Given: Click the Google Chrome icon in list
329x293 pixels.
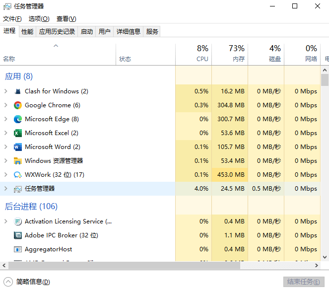Looking at the screenshot, I should (x=18, y=105).
